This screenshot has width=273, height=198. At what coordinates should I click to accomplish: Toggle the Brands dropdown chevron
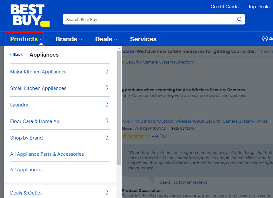point(80,40)
